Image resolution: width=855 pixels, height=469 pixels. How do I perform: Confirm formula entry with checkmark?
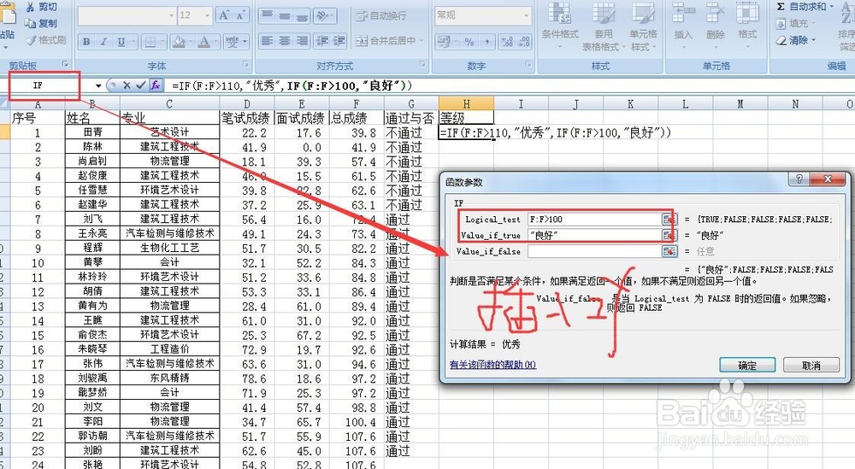141,85
